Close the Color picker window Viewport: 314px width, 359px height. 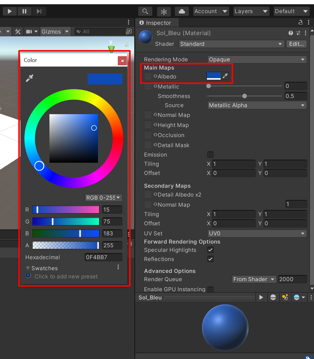[x=122, y=61]
